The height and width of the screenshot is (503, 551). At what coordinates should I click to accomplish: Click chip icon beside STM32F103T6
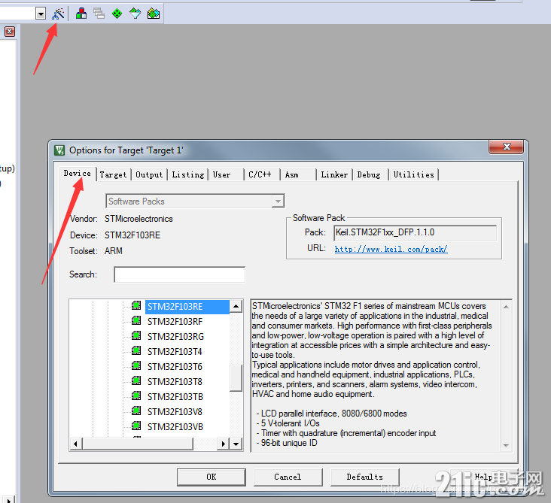[x=136, y=365]
